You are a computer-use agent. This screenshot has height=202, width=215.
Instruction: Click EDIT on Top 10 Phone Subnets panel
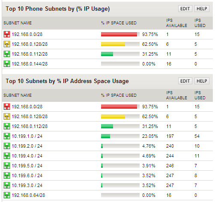click(x=185, y=9)
